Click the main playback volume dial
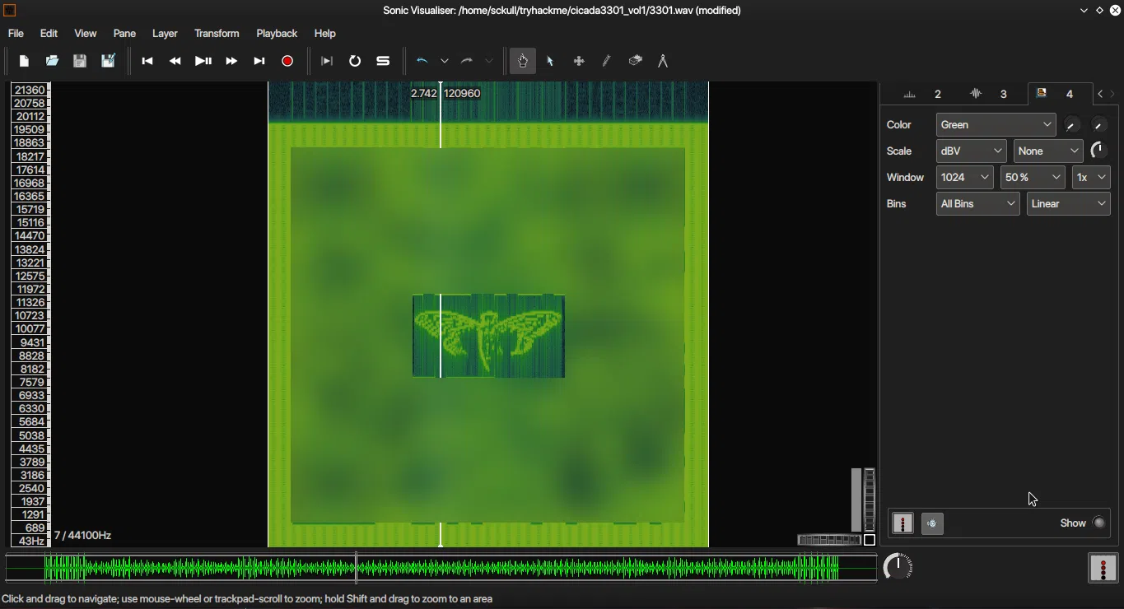Screen dimensions: 1124x609 (x=898, y=567)
